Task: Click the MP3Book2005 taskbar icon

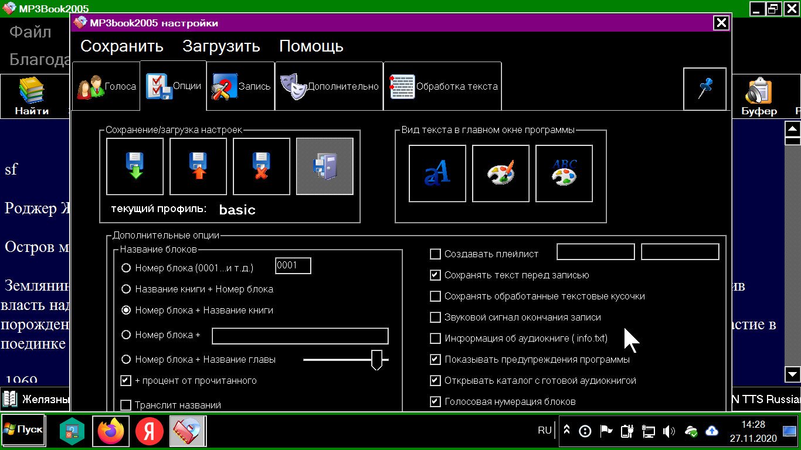Action: (187, 432)
